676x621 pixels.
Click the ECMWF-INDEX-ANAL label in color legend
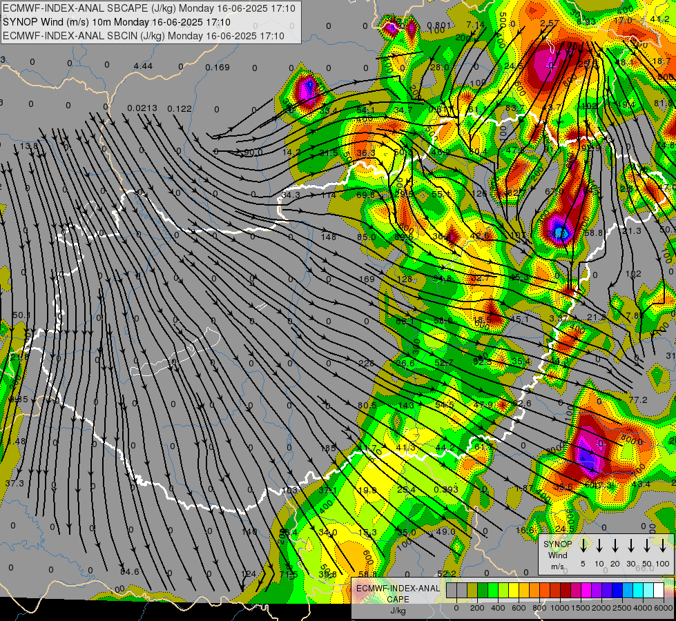pos(398,589)
